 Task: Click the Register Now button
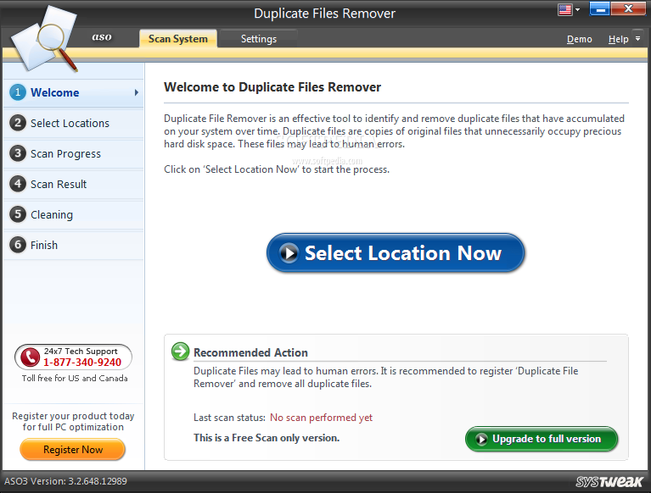(x=73, y=450)
